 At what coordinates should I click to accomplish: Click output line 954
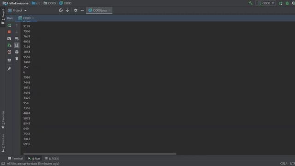26,103
